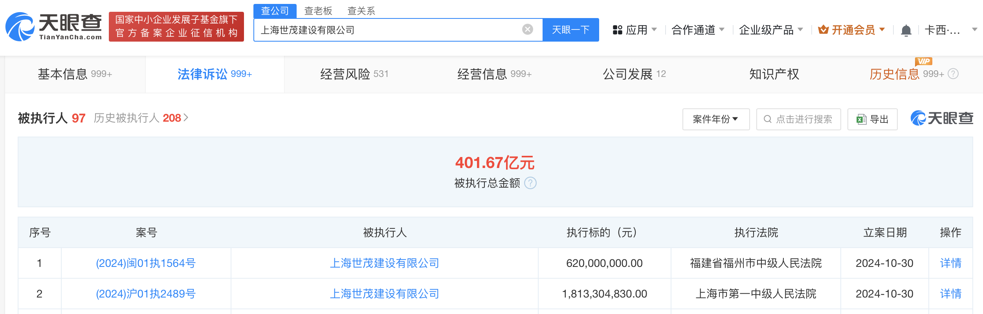Image resolution: width=983 pixels, height=314 pixels.
Task: Open the 公司发展 tab
Action: (x=634, y=74)
